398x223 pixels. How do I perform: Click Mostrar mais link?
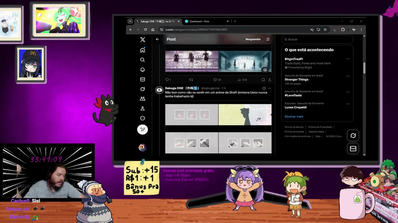(x=294, y=116)
